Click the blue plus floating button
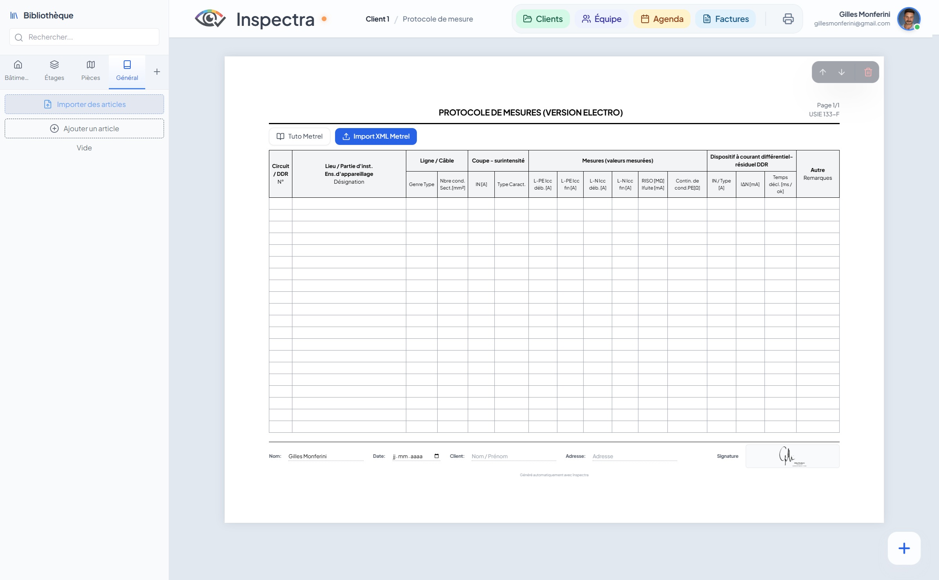The width and height of the screenshot is (939, 580). coord(904,548)
